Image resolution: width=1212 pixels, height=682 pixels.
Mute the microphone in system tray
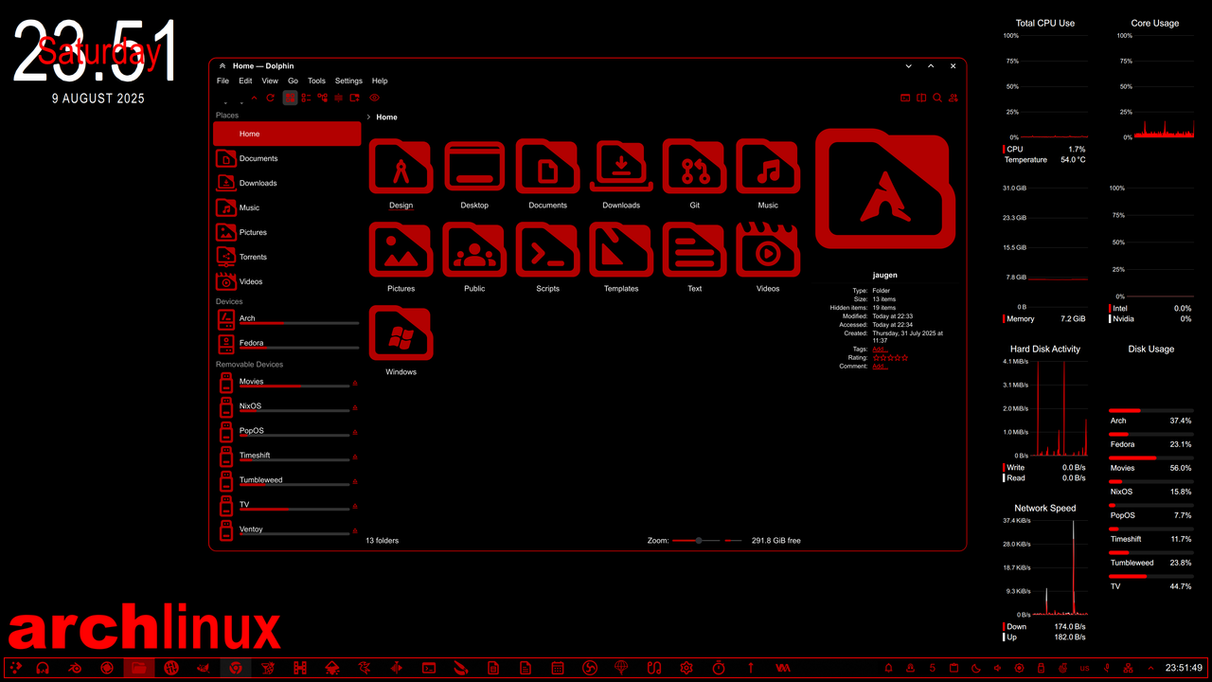point(1106,668)
